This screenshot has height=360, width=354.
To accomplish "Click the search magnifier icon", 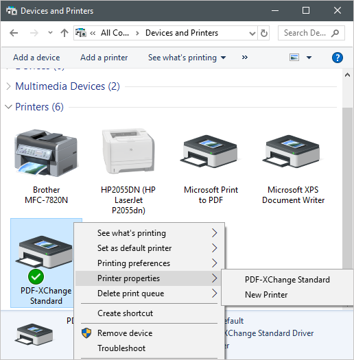I will pyautogui.click(x=335, y=33).
